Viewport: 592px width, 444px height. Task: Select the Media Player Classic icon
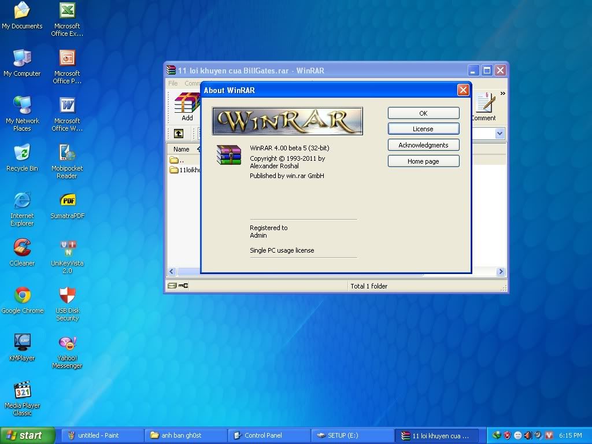pyautogui.click(x=22, y=399)
